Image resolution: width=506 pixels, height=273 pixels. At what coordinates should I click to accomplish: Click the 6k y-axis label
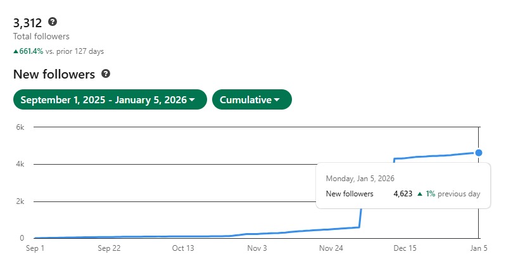pos(20,127)
